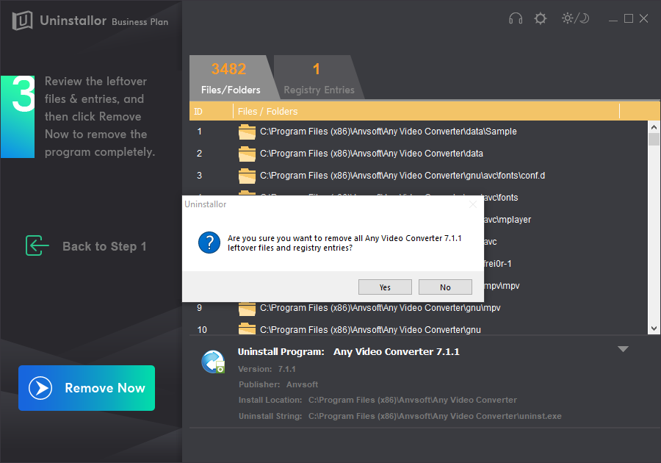
Task: Select the row 9 path ending gnu\mpv
Action: pos(380,308)
